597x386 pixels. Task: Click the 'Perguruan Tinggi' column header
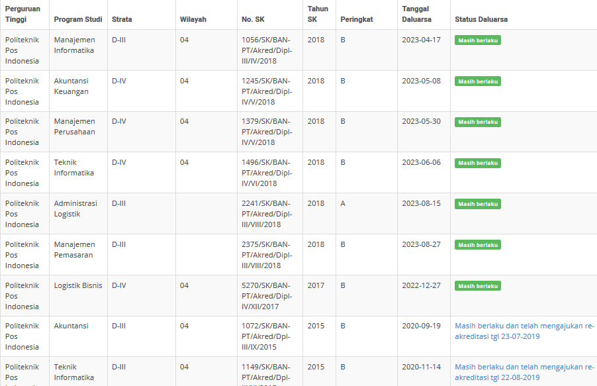[x=23, y=14]
